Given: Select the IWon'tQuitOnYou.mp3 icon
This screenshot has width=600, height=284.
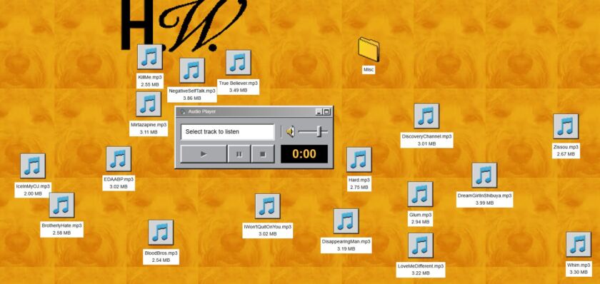Looking at the screenshot, I should 267,206.
